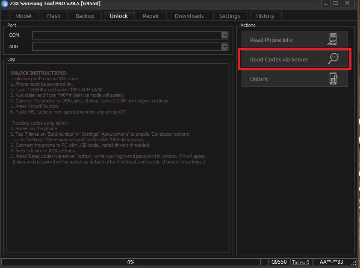Click the Read Phone Info phone icon

332,39
